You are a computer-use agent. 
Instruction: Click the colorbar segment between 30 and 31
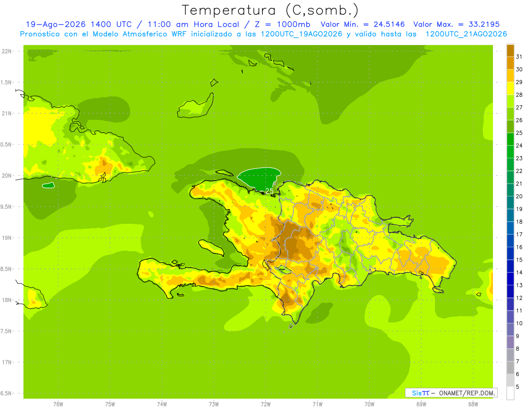pos(510,63)
